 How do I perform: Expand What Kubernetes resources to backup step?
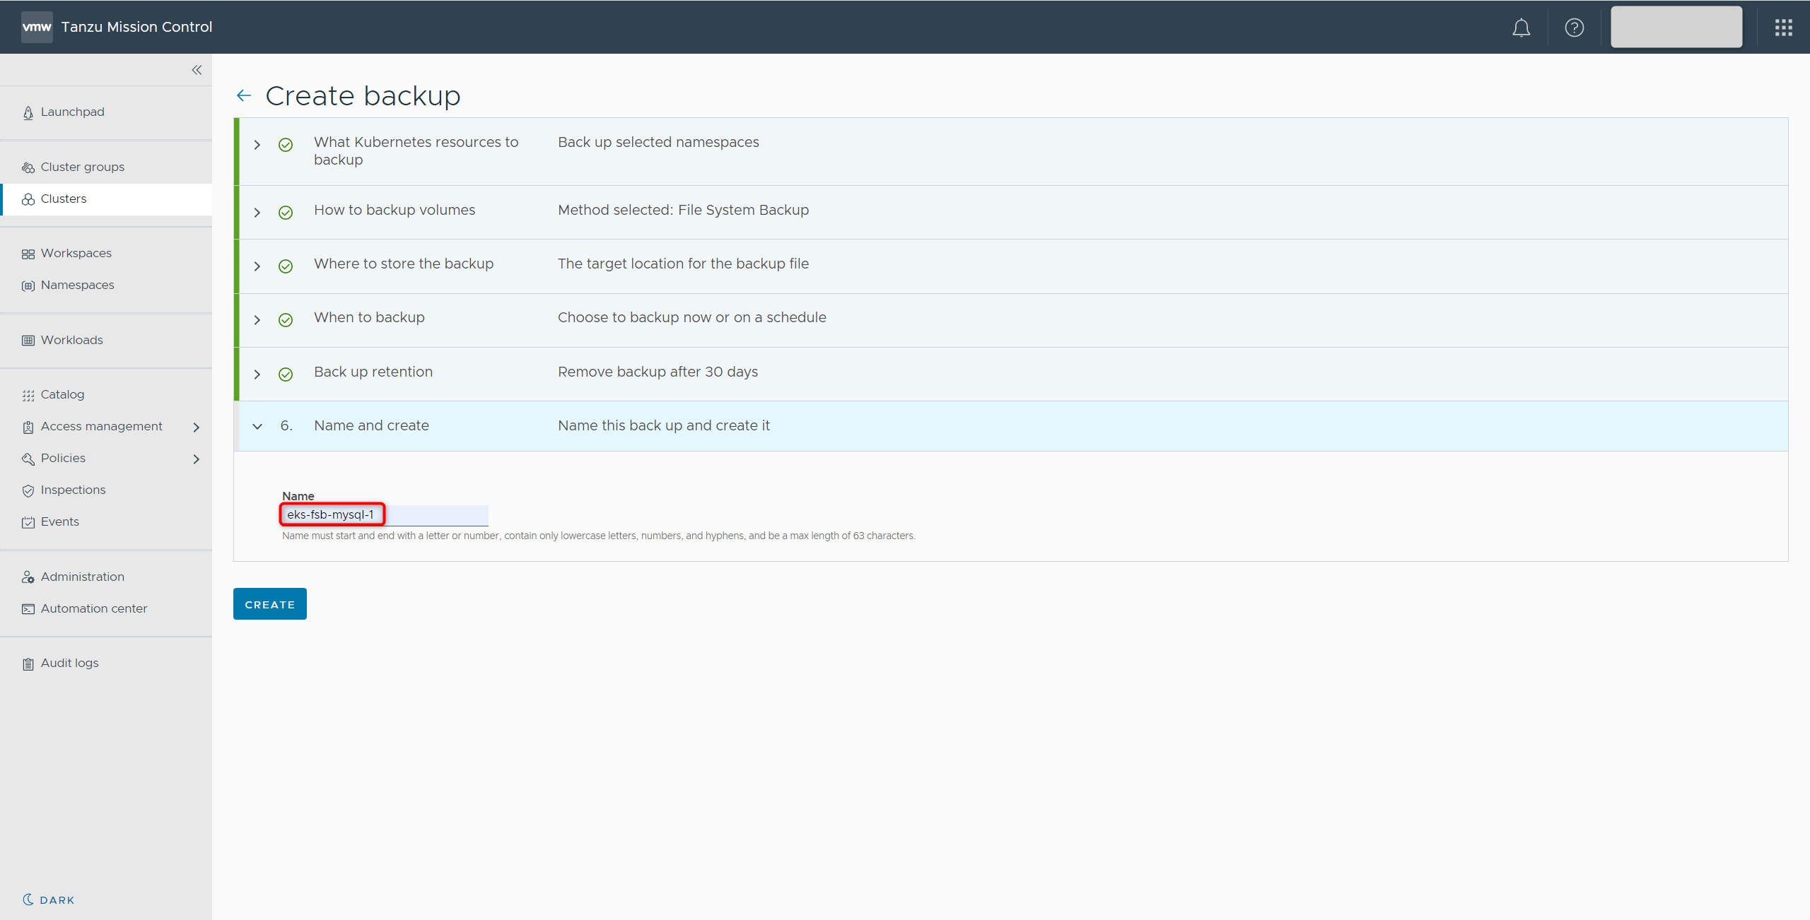pos(257,145)
